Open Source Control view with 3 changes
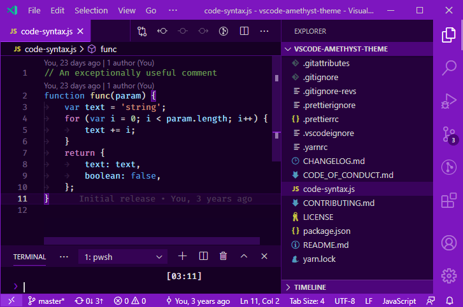Image resolution: width=463 pixels, height=307 pixels. pyautogui.click(x=449, y=135)
